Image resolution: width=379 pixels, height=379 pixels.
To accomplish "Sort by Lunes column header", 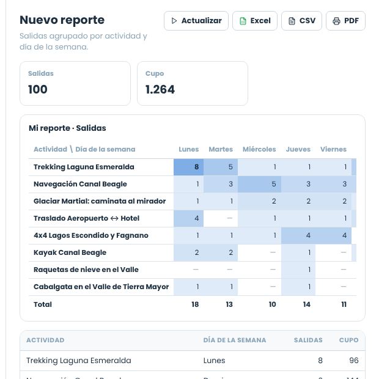I will point(188,149).
